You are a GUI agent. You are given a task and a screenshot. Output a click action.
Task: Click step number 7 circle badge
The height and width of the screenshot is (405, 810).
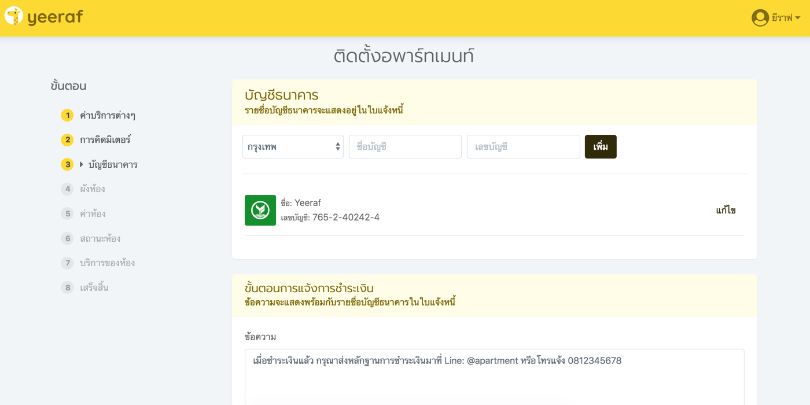pyautogui.click(x=67, y=263)
